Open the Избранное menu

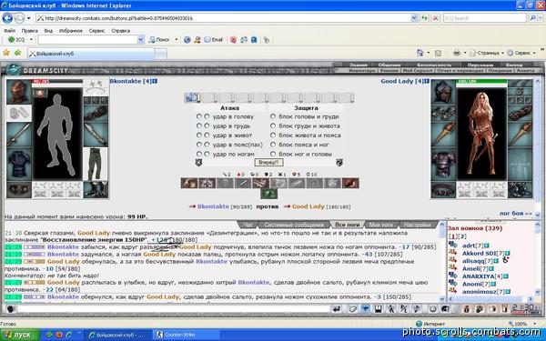point(71,31)
